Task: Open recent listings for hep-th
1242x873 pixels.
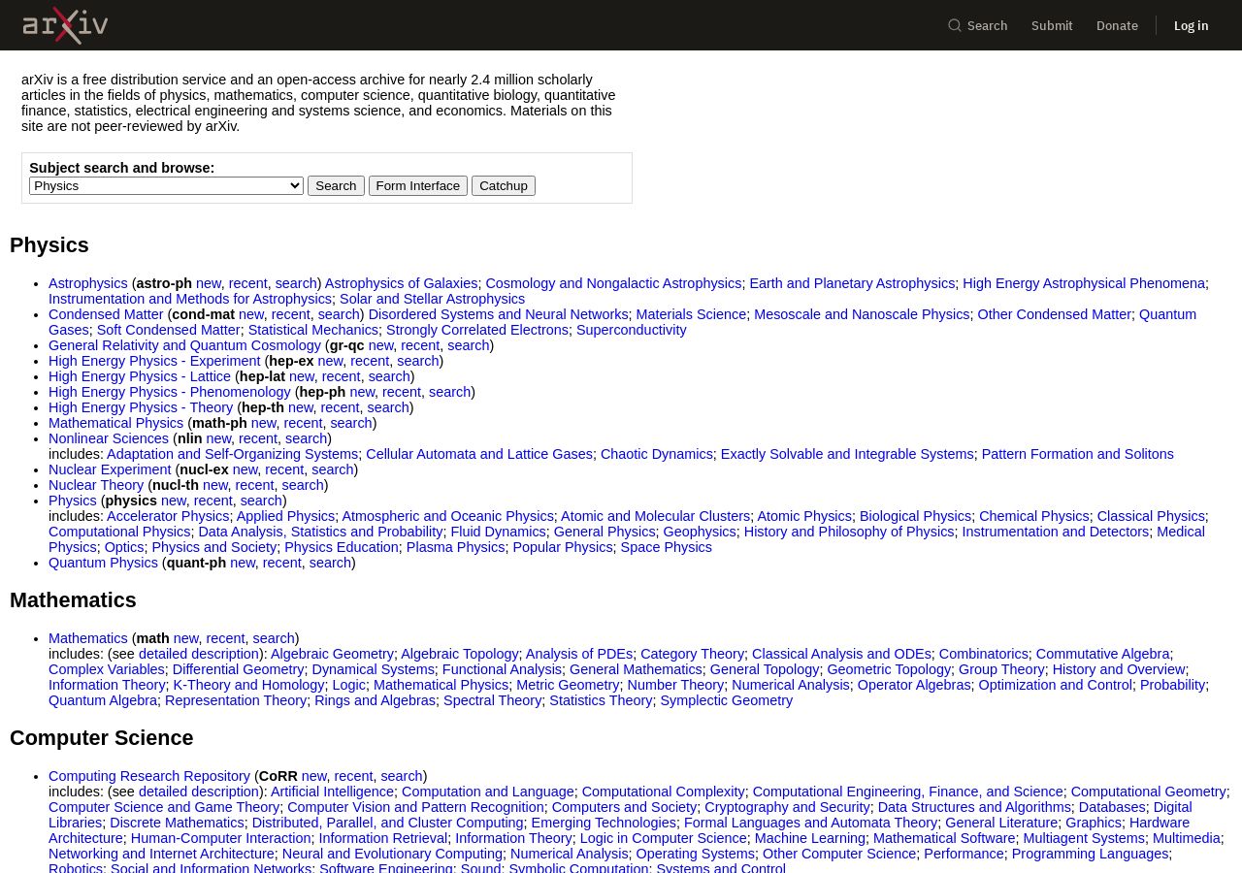Action: (340, 407)
